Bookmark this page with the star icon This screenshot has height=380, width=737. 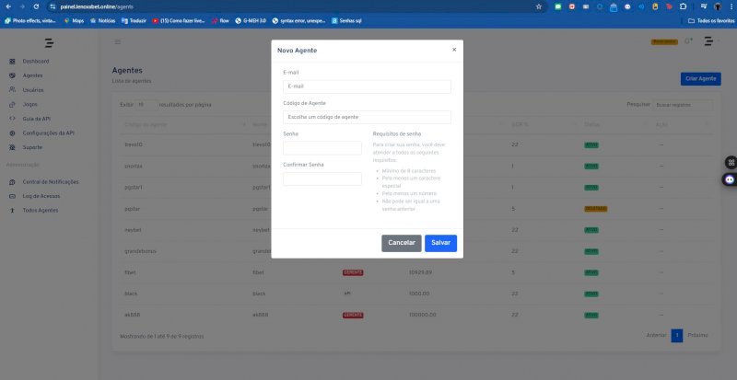click(539, 6)
